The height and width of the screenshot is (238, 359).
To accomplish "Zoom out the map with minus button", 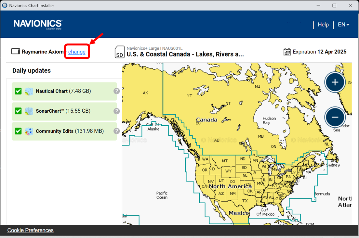I will 335,117.
